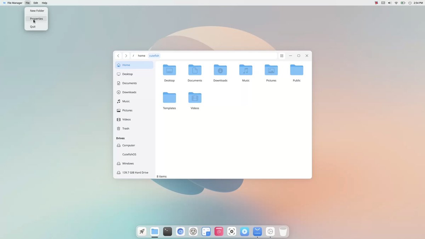Open the Debian swirl app in the dock

click(x=219, y=232)
